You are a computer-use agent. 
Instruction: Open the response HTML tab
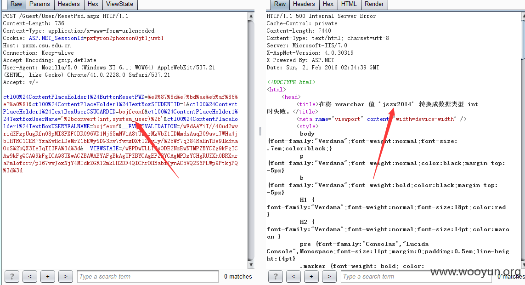click(x=349, y=4)
